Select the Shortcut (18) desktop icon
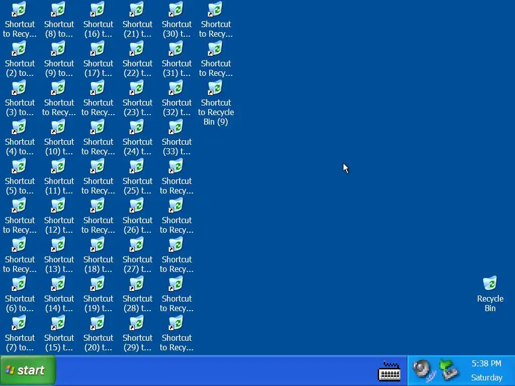Viewport: 515px width, 386px height. (98, 255)
